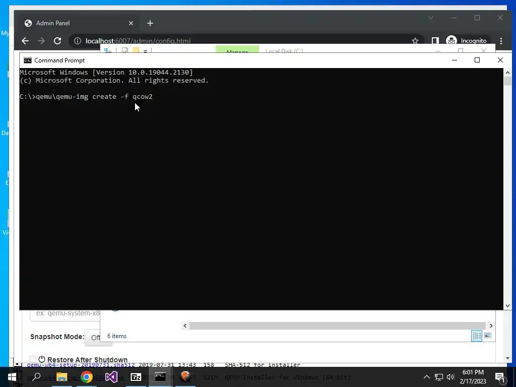This screenshot has width=516, height=387.
Task: Reload the Admin Panel page
Action: [x=57, y=41]
